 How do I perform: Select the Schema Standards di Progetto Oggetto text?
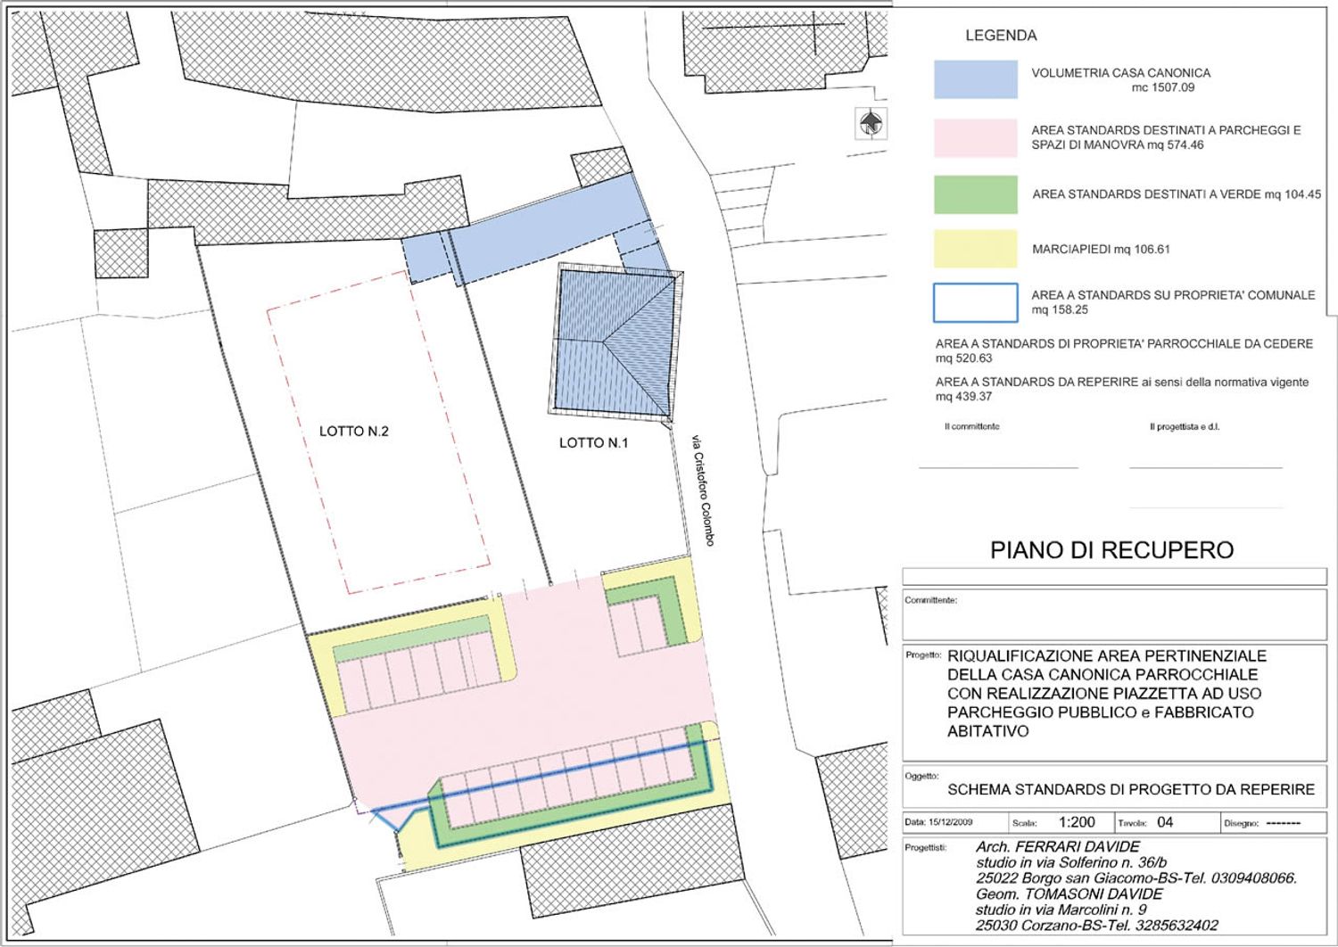click(x=1130, y=789)
